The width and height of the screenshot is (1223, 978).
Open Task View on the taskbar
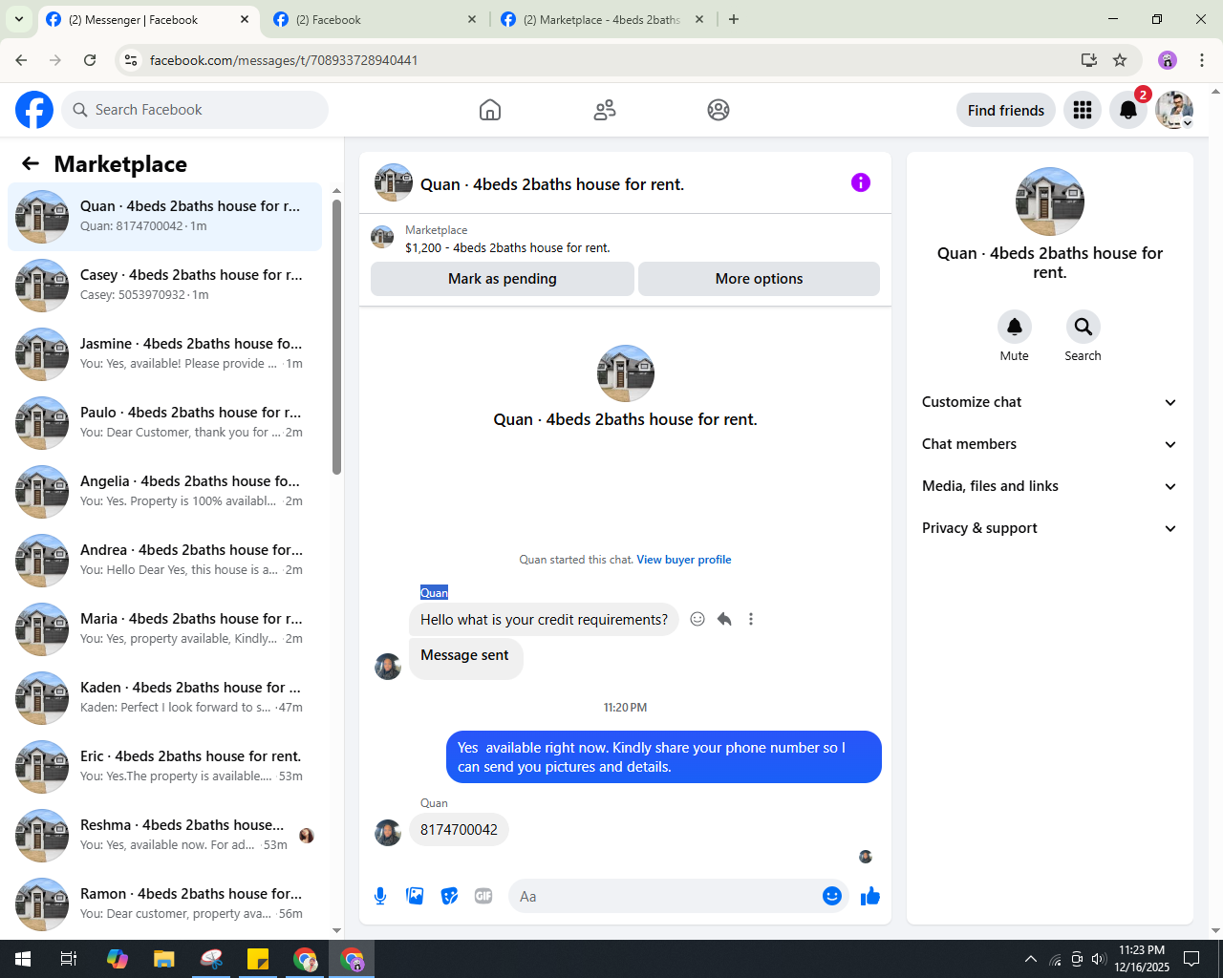tap(69, 959)
